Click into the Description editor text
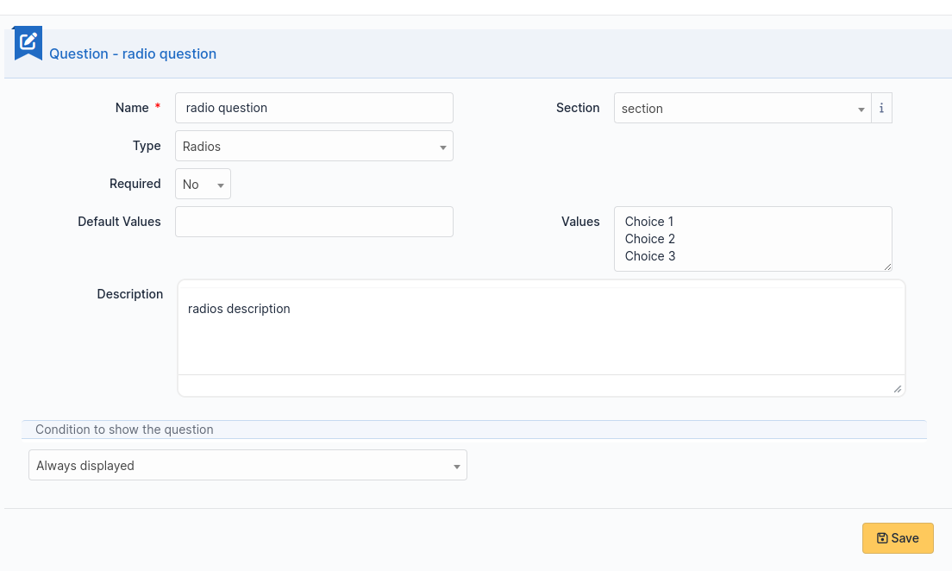Viewport: 952px width, 571px height. coord(541,328)
